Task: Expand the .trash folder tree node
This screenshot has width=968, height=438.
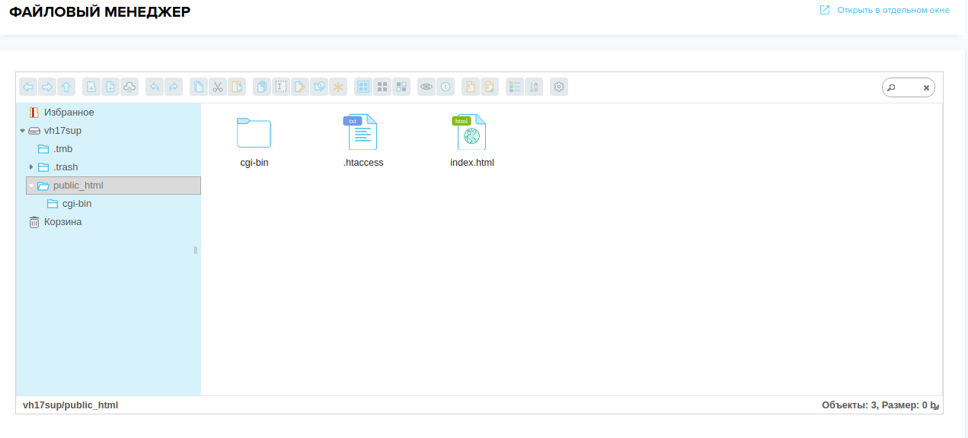Action: (x=31, y=167)
